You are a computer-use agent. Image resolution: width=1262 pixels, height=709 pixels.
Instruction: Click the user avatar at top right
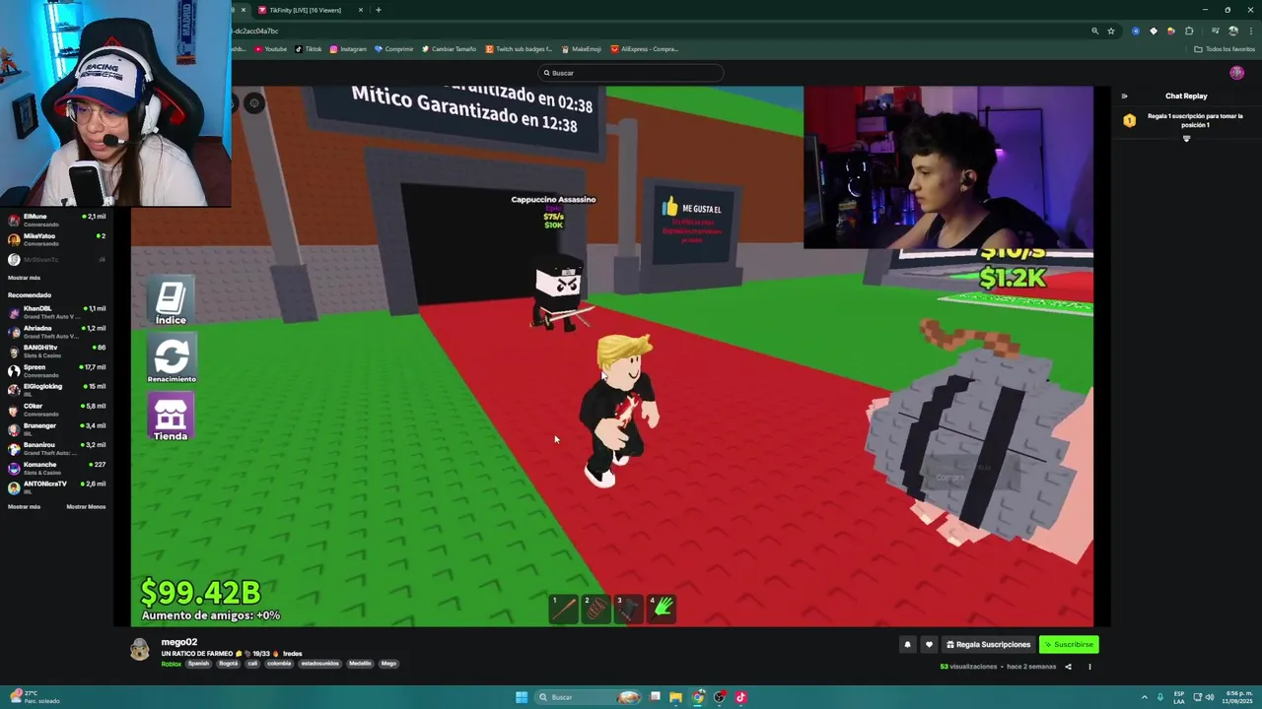(x=1236, y=73)
